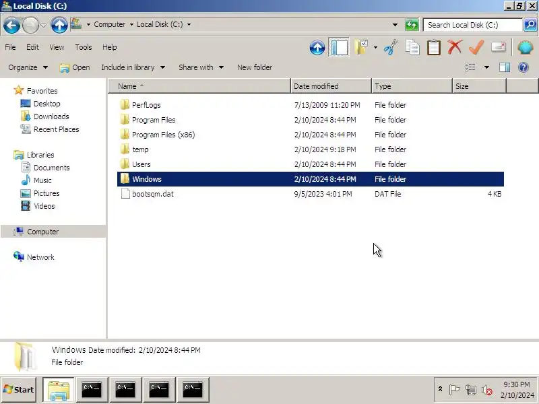539x404 pixels.
Task: Open the Tools menu
Action: [x=84, y=47]
